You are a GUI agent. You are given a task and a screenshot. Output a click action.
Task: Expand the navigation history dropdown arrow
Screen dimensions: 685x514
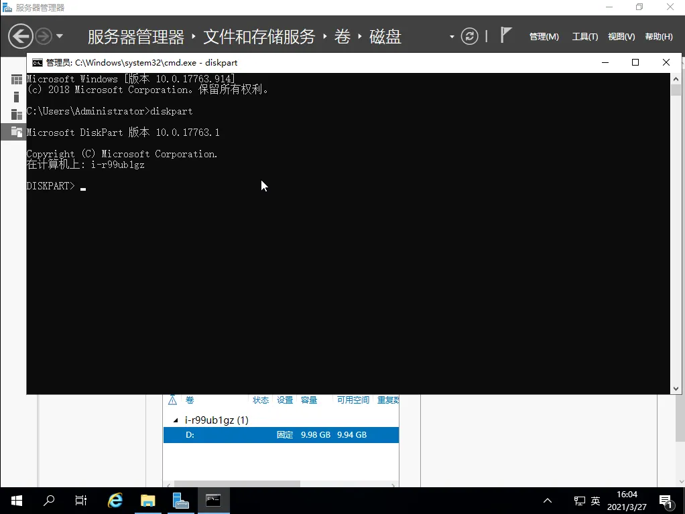pos(60,36)
